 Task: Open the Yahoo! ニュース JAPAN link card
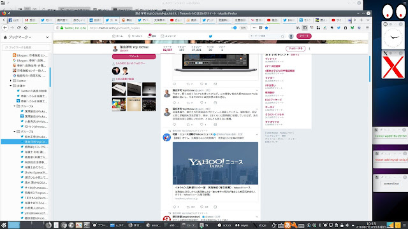click(215, 171)
